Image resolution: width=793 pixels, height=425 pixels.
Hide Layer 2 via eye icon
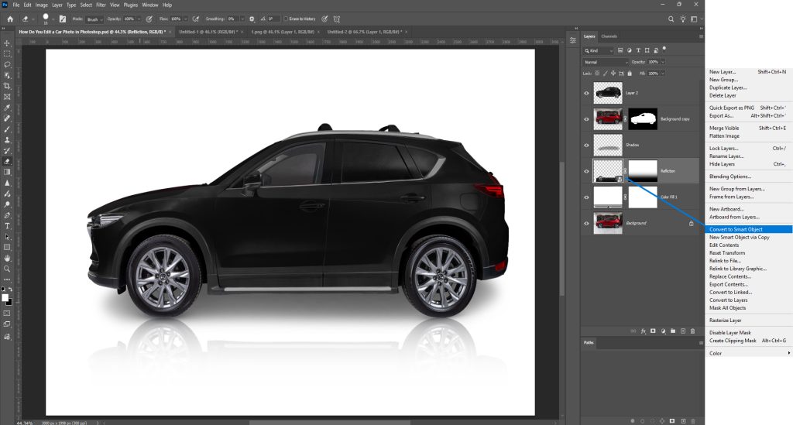click(x=587, y=93)
